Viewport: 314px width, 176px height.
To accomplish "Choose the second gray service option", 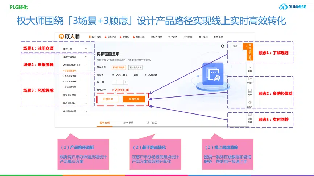I will 136,68.
